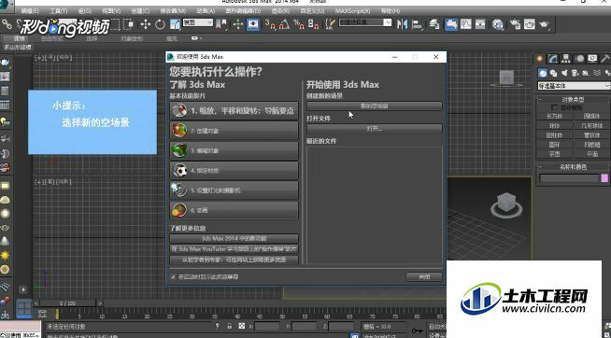Open the Display panel tab icon
This screenshot has width=611, height=338.
click(592, 59)
